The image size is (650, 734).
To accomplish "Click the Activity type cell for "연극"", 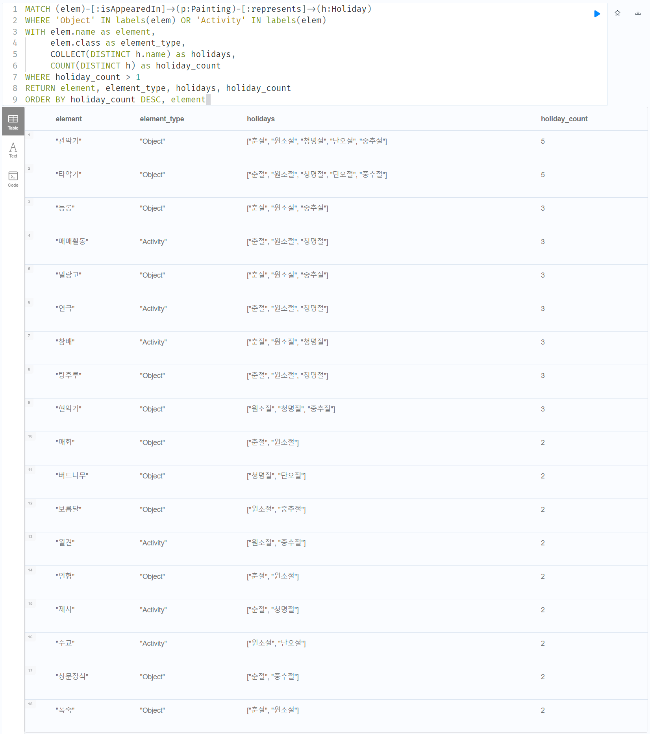I will click(153, 309).
